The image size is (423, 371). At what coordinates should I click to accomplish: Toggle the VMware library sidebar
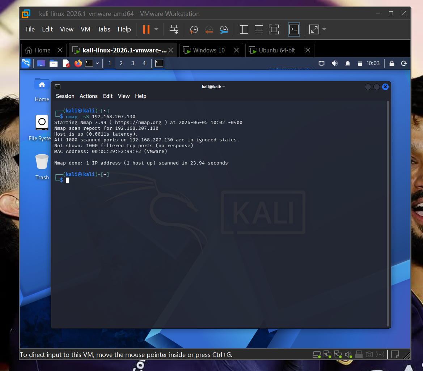click(244, 29)
